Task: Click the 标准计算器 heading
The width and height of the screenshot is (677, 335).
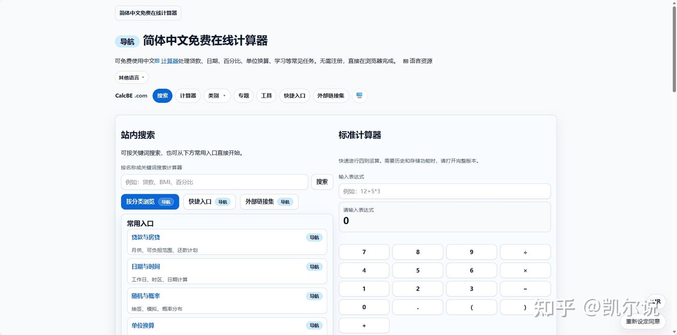Action: (x=360, y=135)
